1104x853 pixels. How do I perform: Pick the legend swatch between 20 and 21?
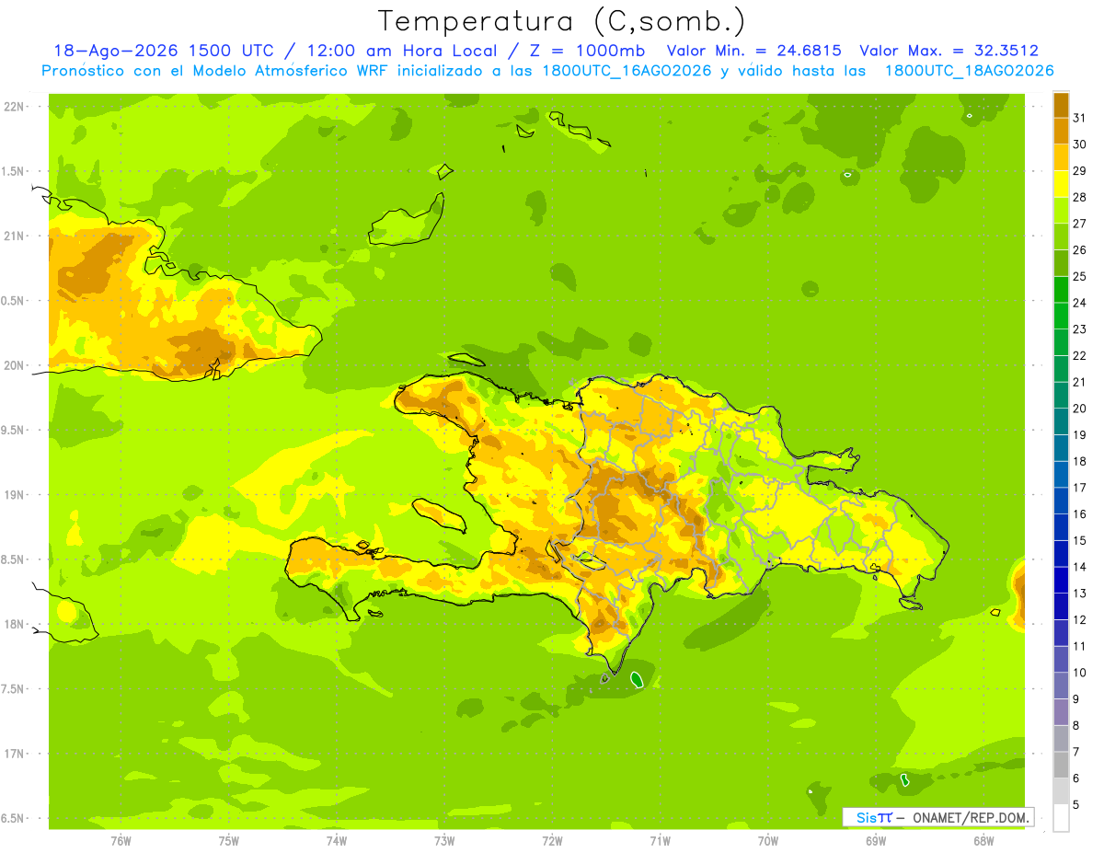click(1061, 395)
